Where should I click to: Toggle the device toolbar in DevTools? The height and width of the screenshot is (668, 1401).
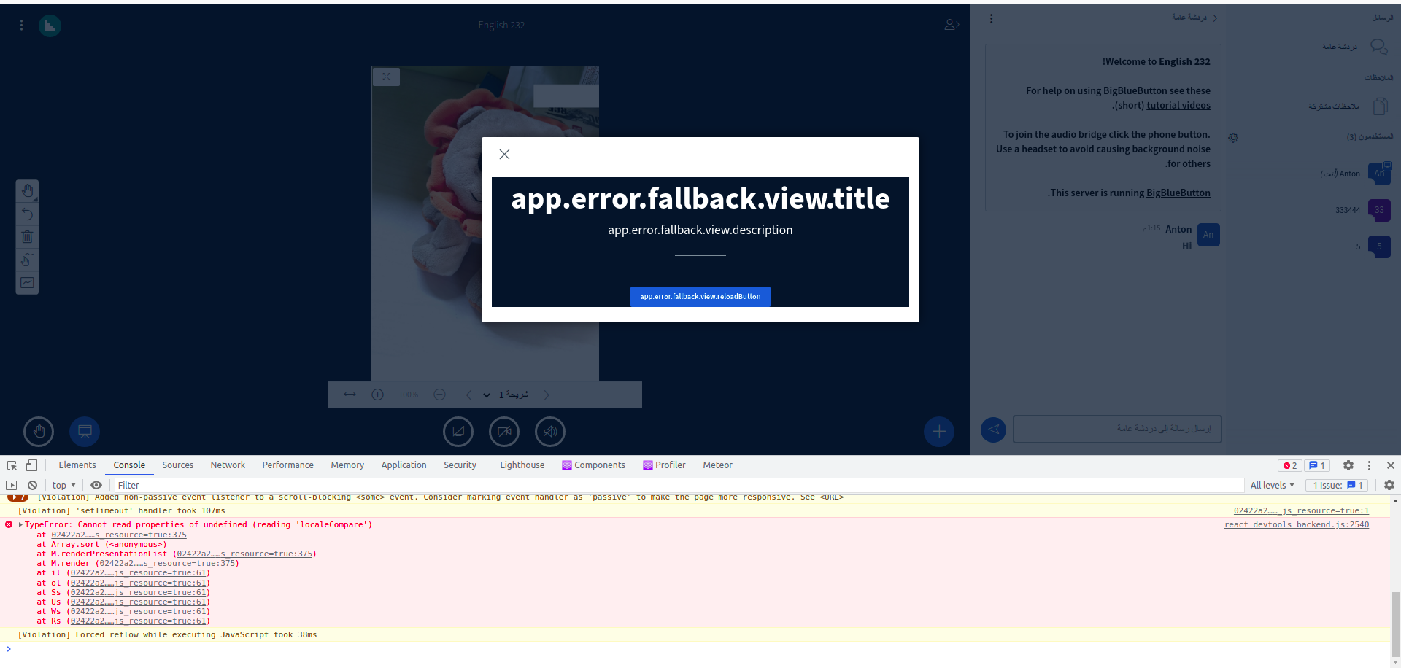pos(31,465)
